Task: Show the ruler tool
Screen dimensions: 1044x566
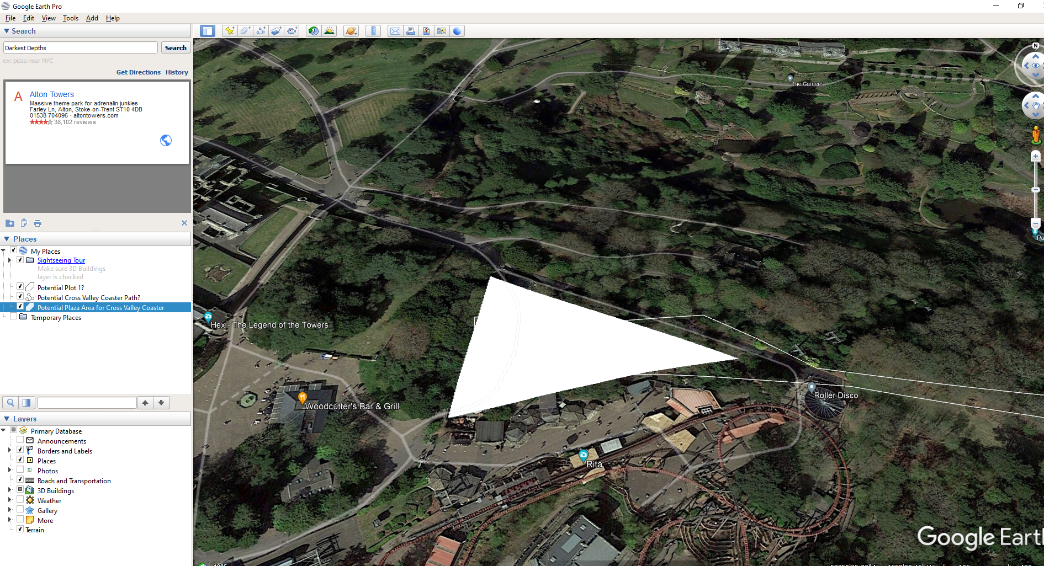Action: [374, 31]
